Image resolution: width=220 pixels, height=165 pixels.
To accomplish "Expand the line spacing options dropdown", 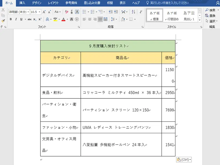I will (x=116, y=19).
